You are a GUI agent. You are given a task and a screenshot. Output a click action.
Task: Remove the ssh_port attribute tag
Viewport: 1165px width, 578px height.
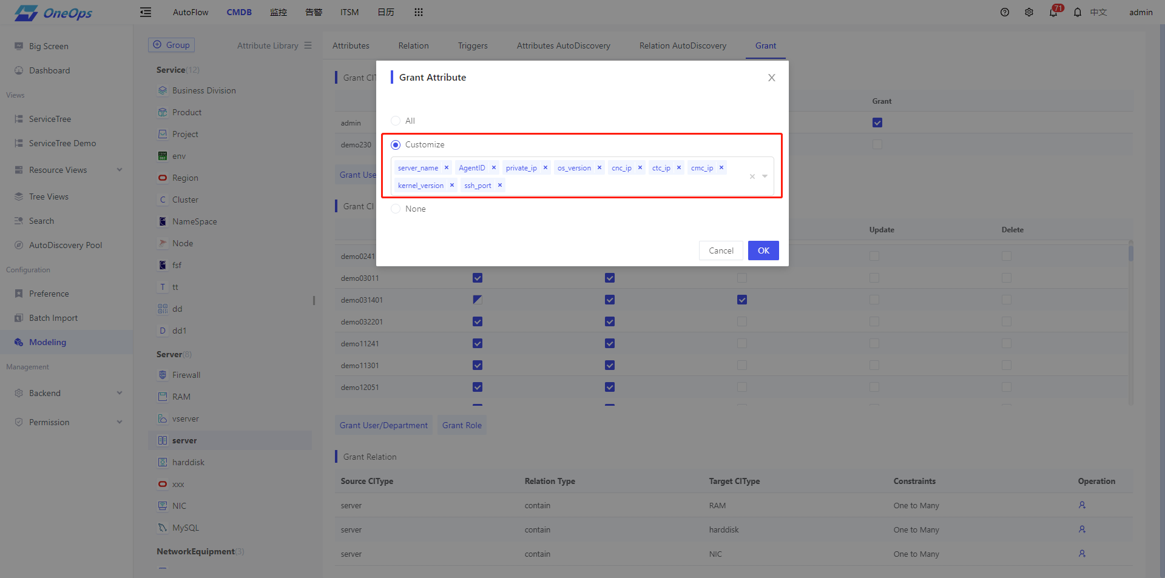tap(500, 186)
